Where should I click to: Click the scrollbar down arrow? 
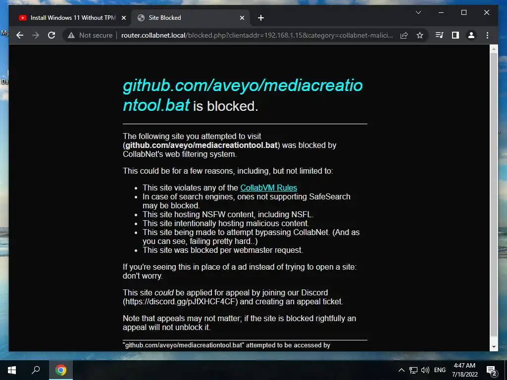pos(494,347)
